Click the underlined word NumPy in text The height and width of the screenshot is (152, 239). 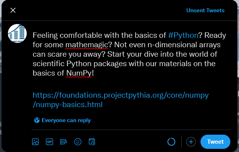coord(79,73)
